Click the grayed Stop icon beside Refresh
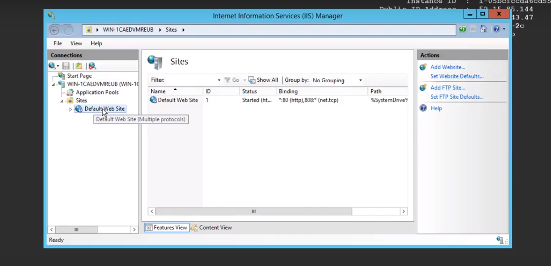551x266 pixels. 473,29
